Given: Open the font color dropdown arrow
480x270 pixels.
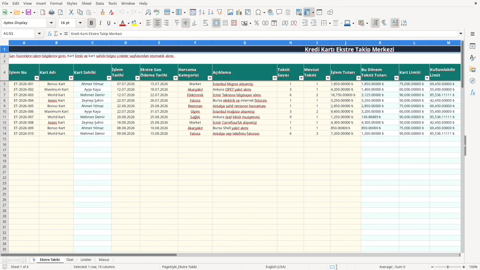Looking at the screenshot, I should (x=128, y=23).
